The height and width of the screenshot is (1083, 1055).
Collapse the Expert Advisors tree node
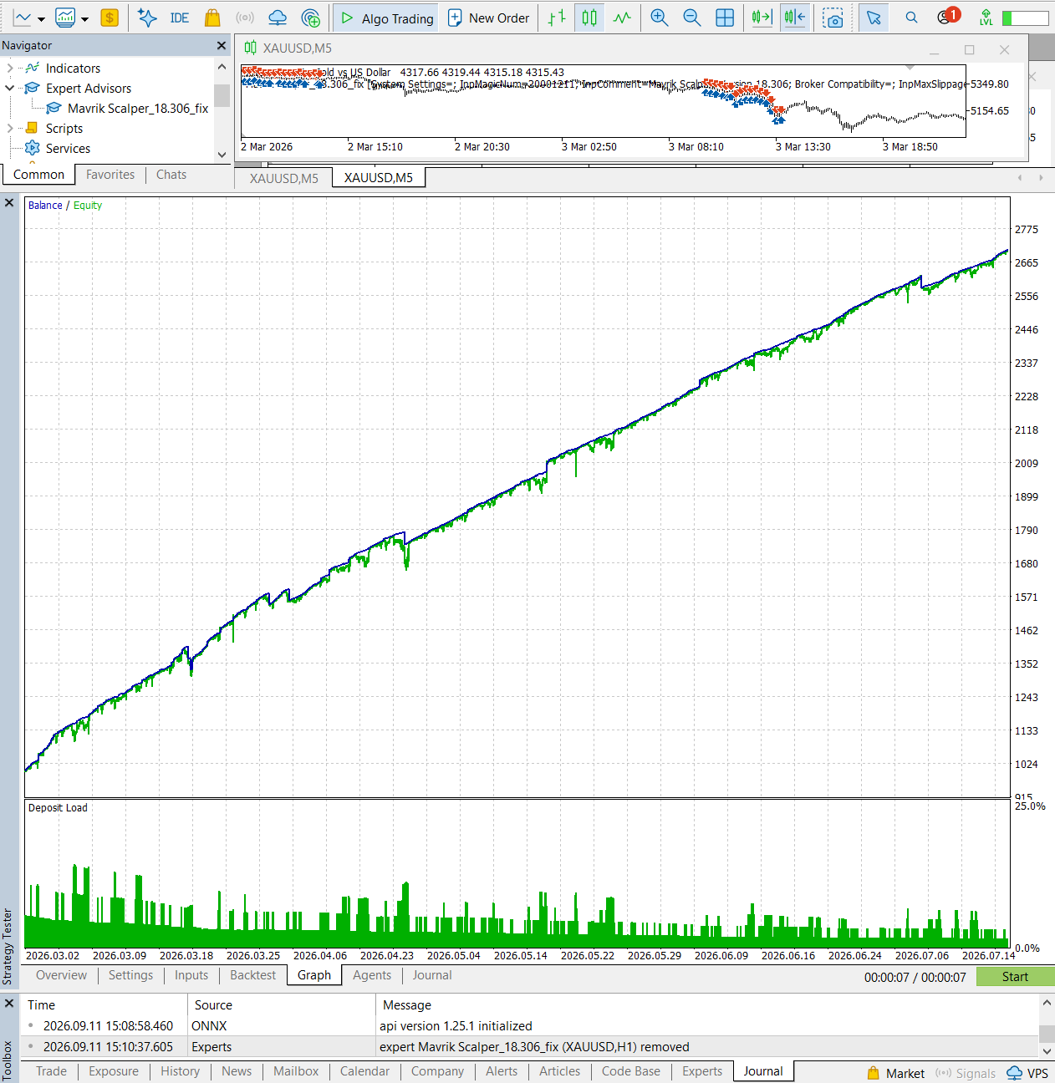9,89
